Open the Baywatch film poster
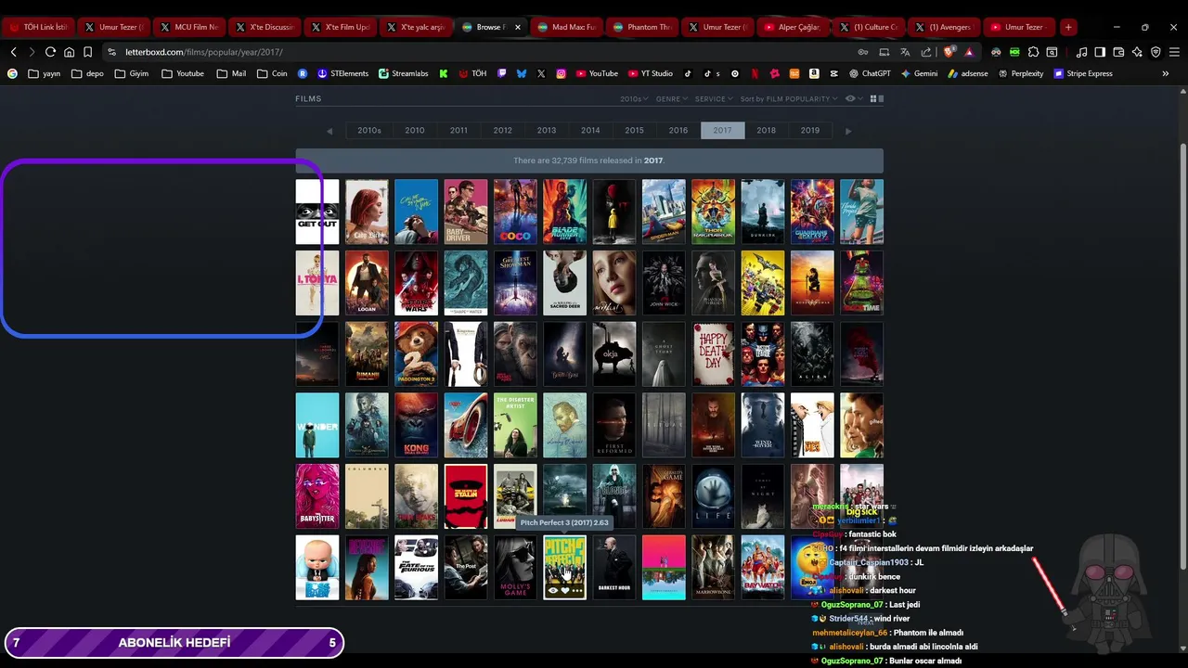The height and width of the screenshot is (668, 1188). 763,567
